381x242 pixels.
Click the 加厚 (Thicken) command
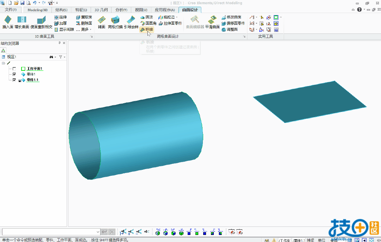[61, 23]
